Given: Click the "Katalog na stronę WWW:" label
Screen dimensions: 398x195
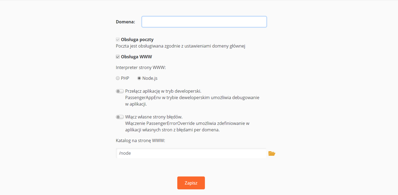Looking at the screenshot, I should coord(140,140).
